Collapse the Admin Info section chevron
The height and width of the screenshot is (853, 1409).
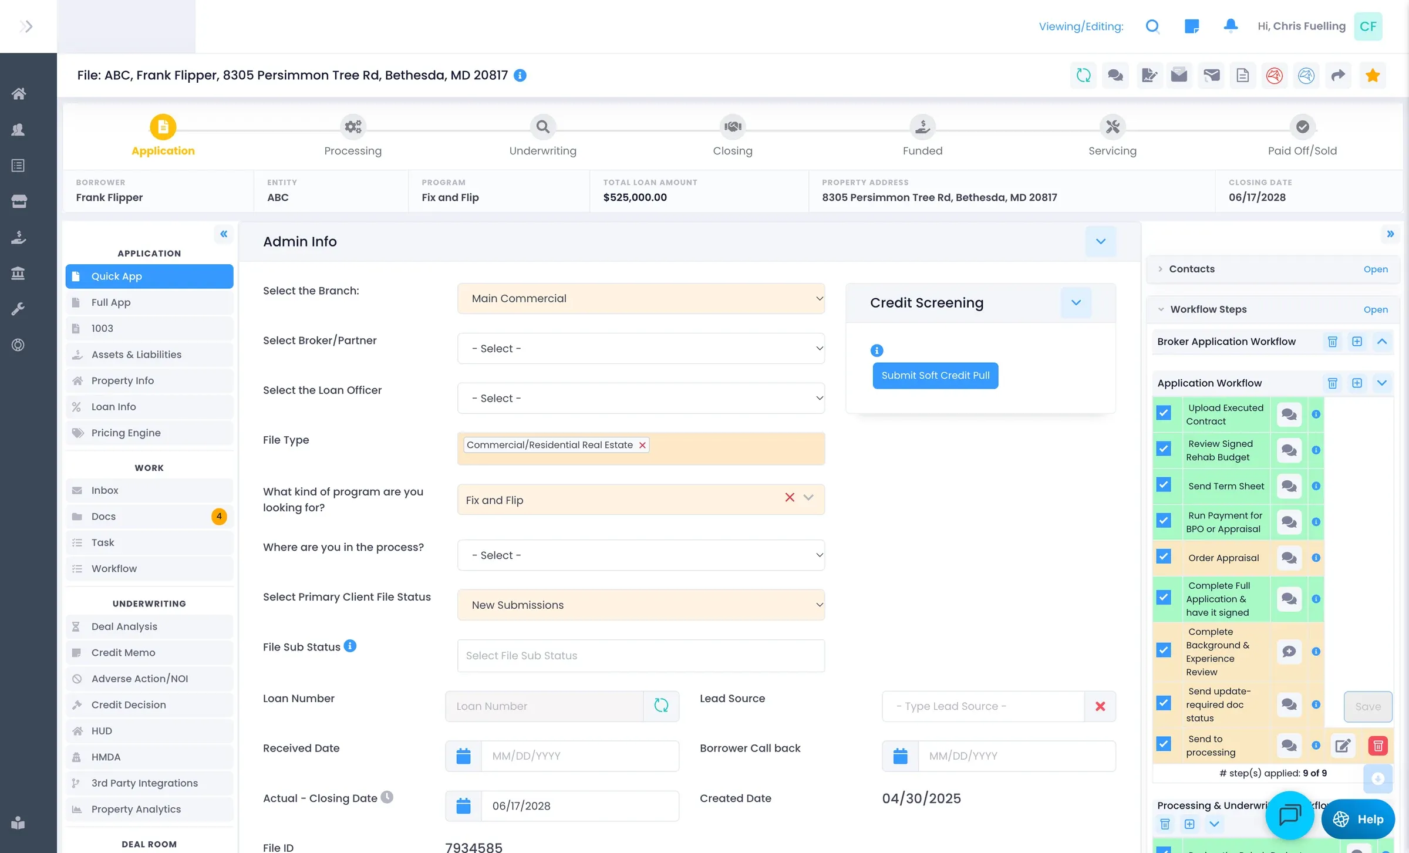1100,241
